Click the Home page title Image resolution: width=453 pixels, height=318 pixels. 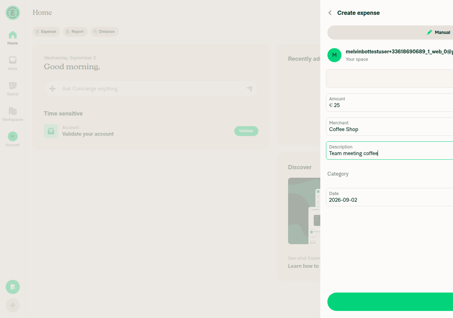pos(42,13)
